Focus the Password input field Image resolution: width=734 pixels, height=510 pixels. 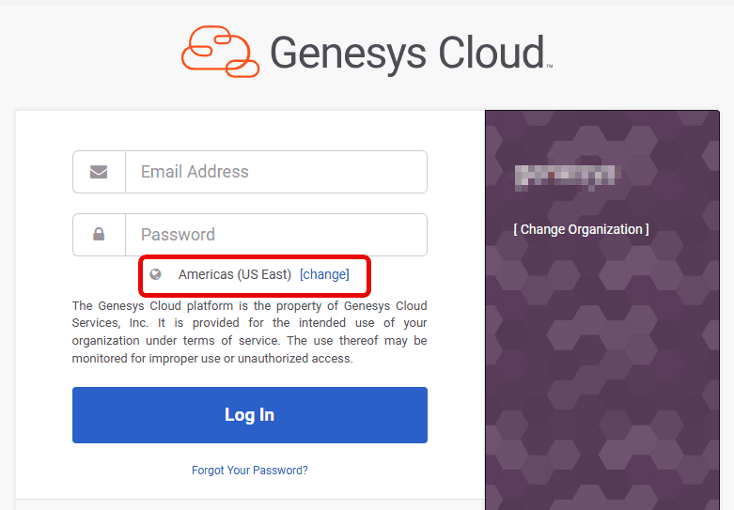pos(275,235)
